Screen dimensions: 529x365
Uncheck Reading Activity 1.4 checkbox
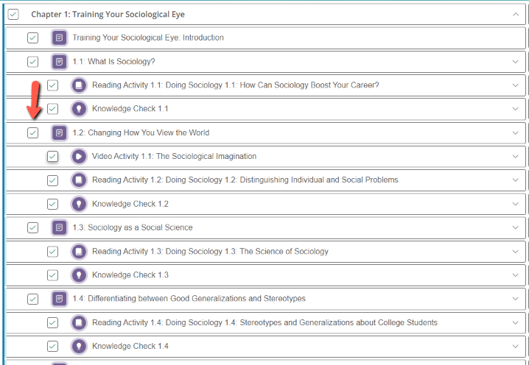[52, 322]
